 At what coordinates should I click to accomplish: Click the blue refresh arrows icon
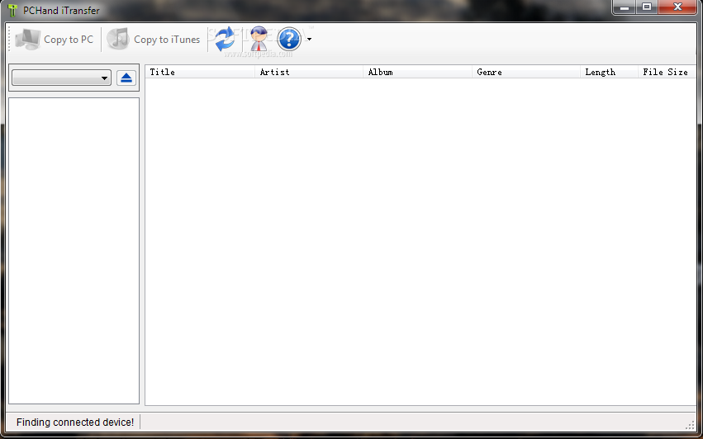(225, 39)
